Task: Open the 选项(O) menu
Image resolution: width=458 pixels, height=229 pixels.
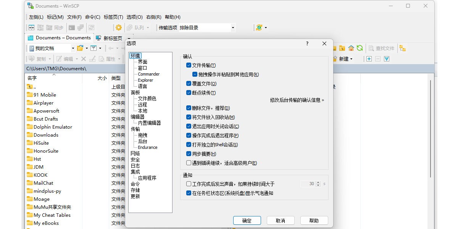Action: tap(134, 17)
